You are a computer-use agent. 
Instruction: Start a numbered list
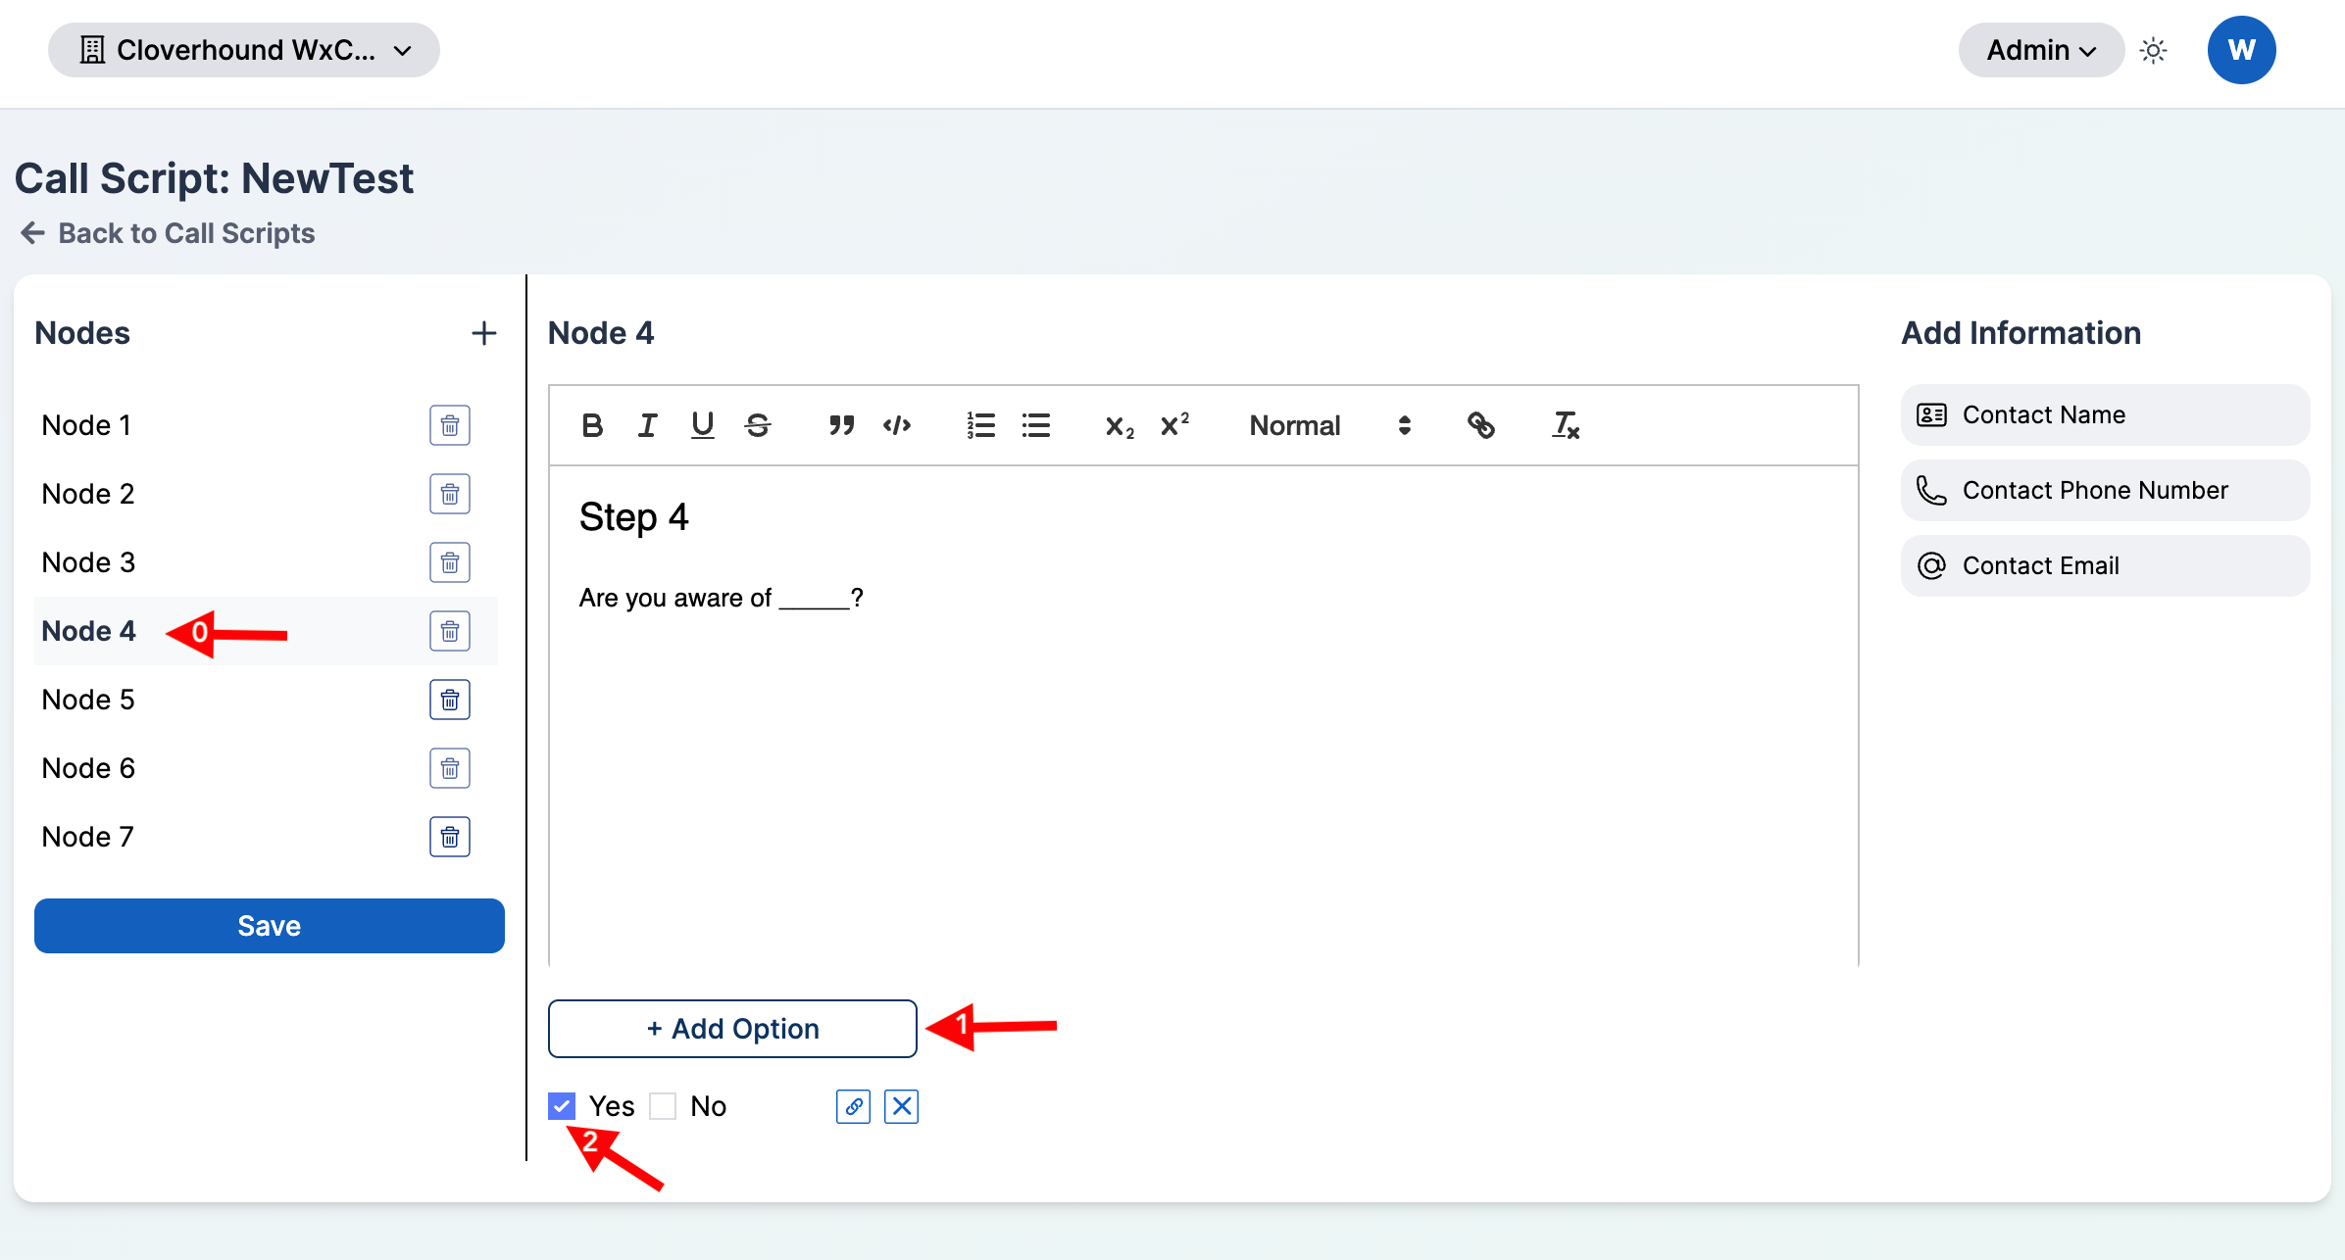980,425
